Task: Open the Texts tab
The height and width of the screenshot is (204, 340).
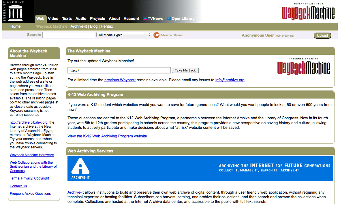Action: tap(67, 19)
